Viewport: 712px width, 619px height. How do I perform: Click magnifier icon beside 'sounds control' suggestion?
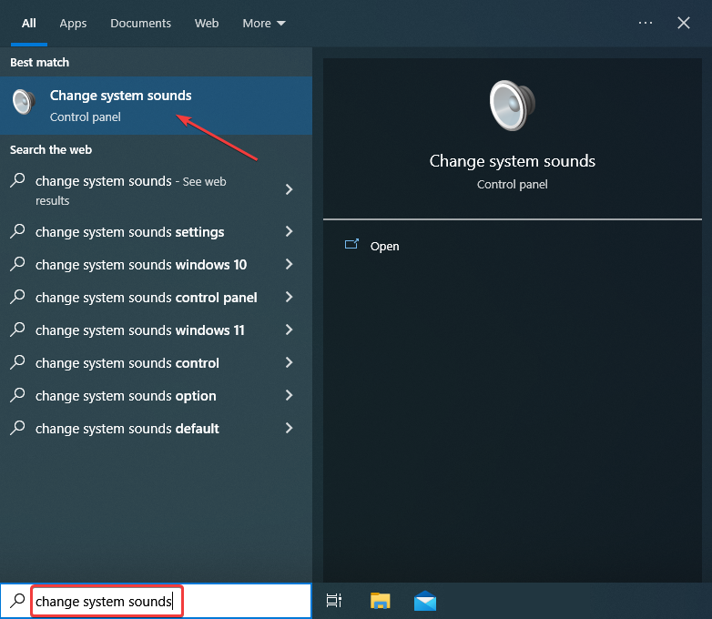[17, 362]
